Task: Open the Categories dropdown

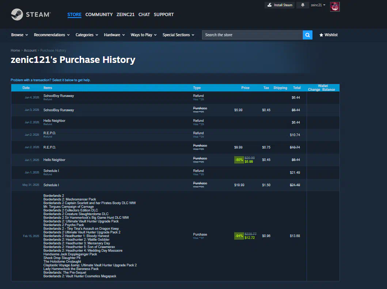Action: [x=87, y=35]
